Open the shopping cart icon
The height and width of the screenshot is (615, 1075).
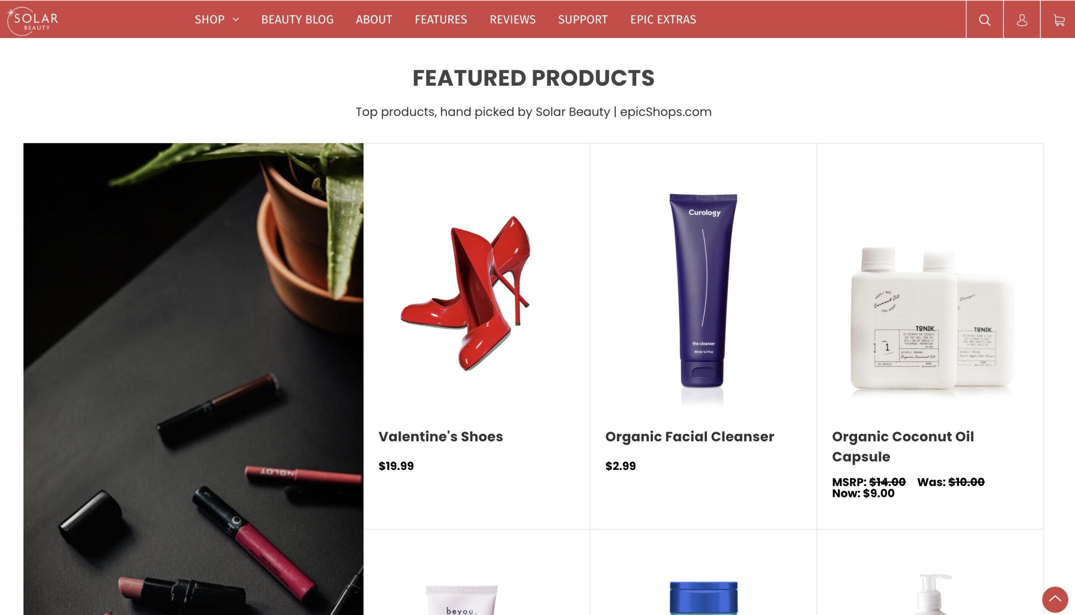[1058, 19]
